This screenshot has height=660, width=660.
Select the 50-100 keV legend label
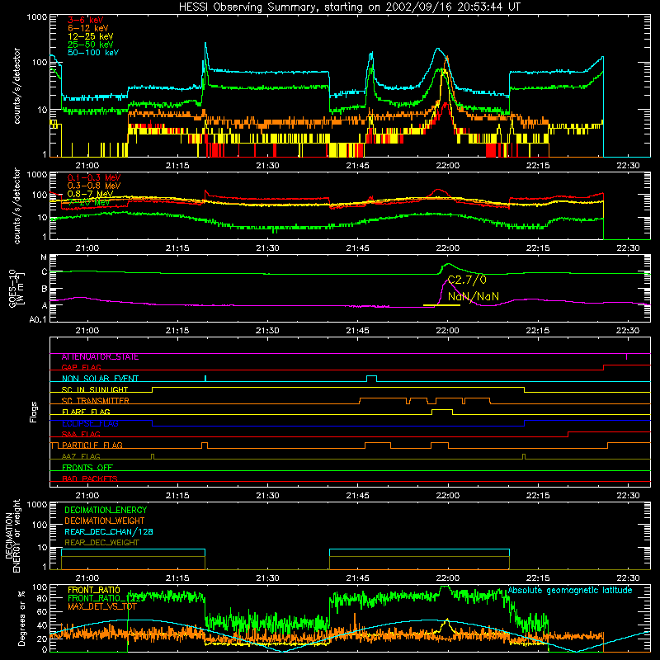pos(93,53)
